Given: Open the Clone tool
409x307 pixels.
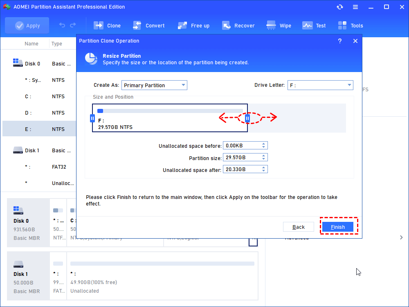Looking at the screenshot, I should point(107,25).
